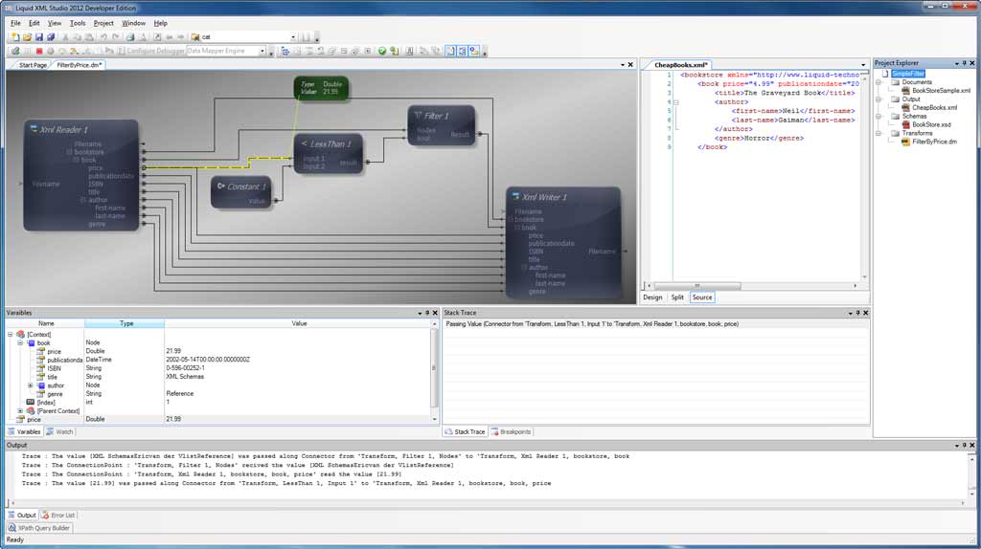Click the CheapBooks.xml output file icon
The image size is (981, 549).
tap(905, 107)
